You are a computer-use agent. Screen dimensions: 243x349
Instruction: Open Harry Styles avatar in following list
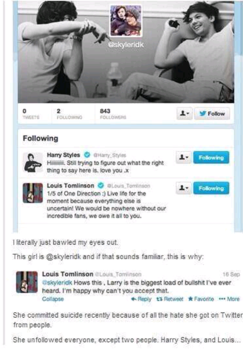[33, 163]
